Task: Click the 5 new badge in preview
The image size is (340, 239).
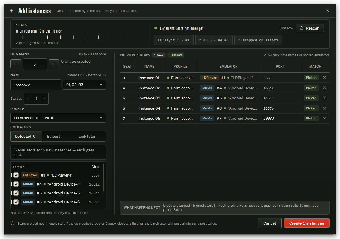Action: tap(159, 55)
